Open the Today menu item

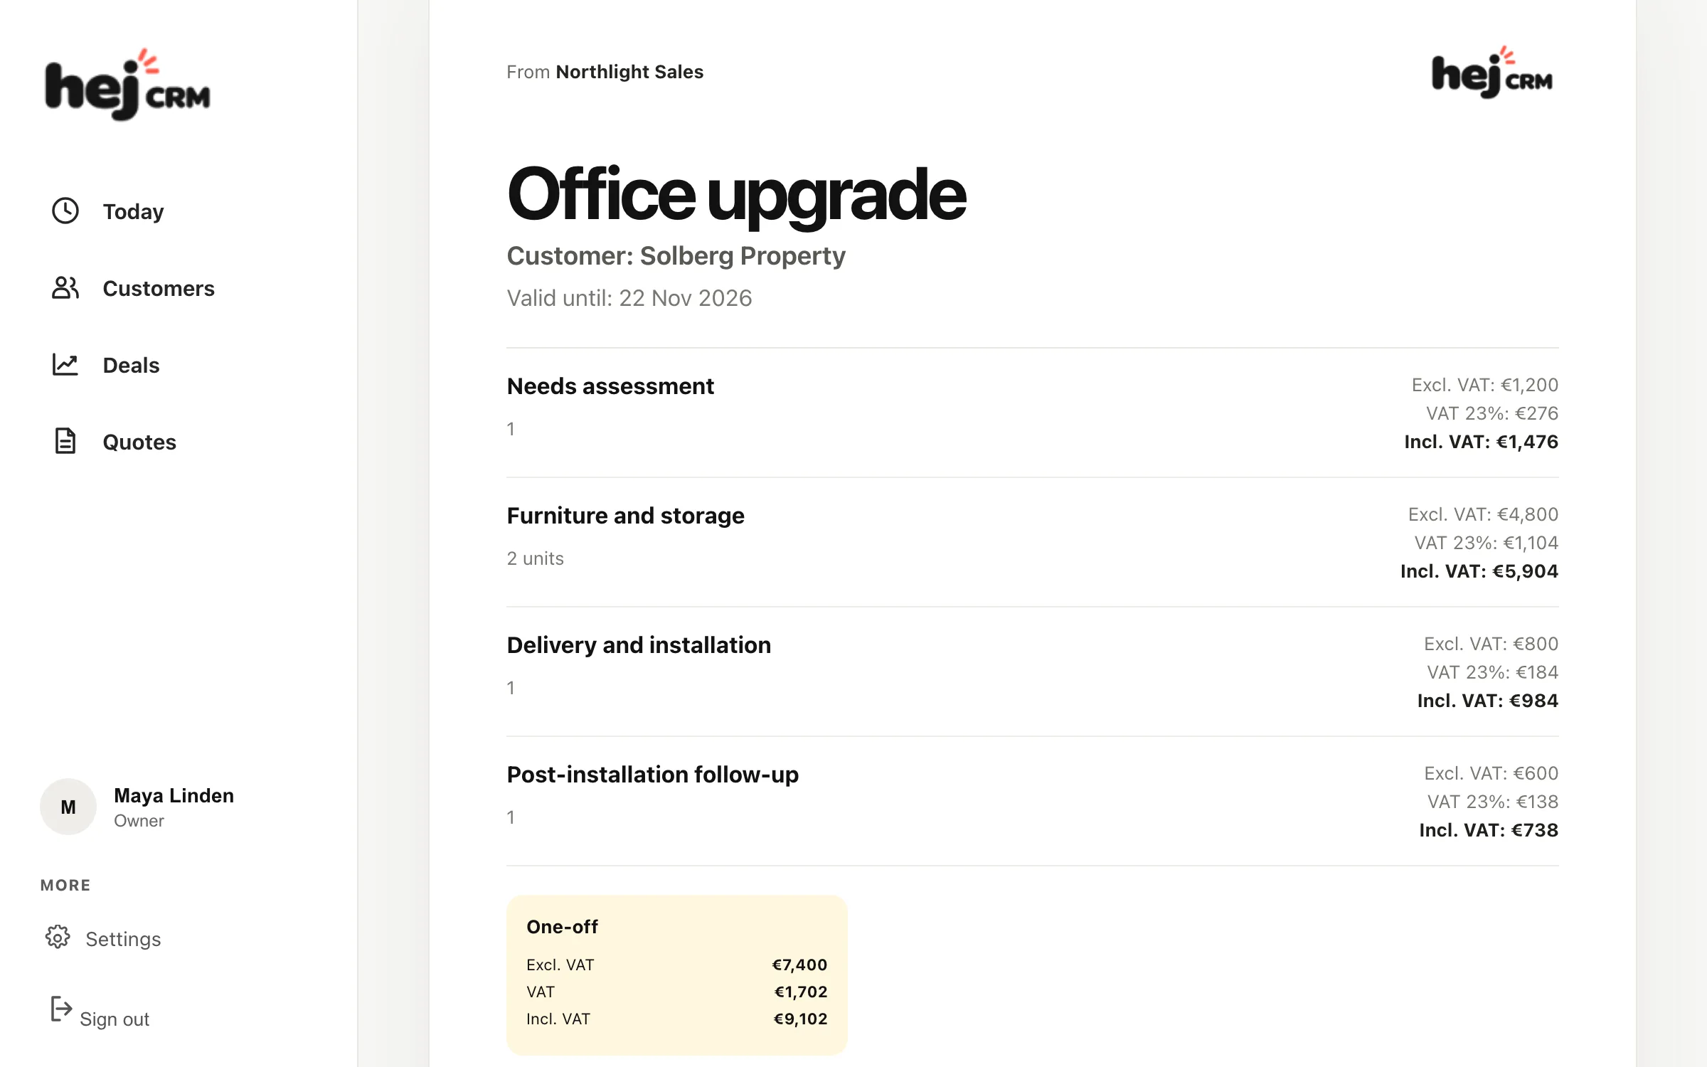pyautogui.click(x=133, y=211)
